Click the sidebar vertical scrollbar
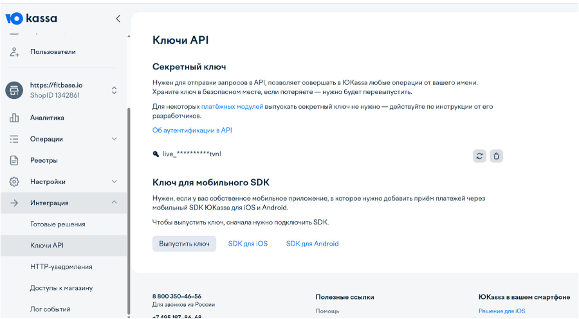This screenshot has width=579, height=319. point(129,210)
